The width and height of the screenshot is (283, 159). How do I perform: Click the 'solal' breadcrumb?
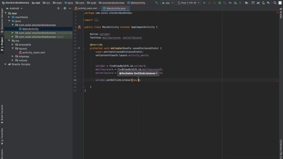pos(92,3)
